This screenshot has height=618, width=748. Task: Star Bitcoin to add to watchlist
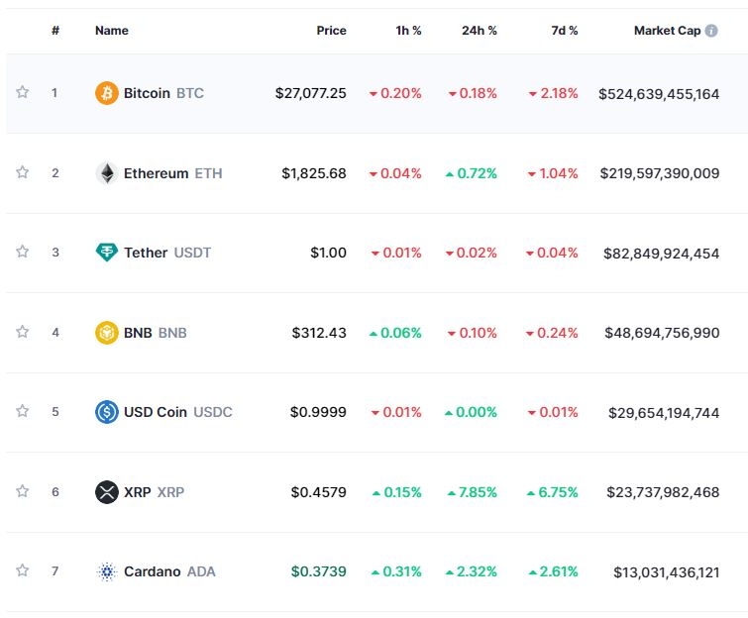pyautogui.click(x=23, y=92)
